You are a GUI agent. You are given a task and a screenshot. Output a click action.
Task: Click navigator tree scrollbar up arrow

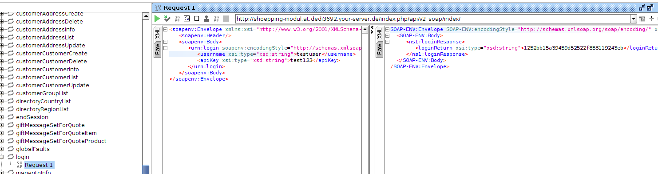tap(146, 16)
